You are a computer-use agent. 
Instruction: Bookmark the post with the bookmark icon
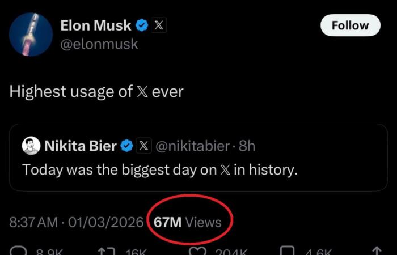pos(289,251)
